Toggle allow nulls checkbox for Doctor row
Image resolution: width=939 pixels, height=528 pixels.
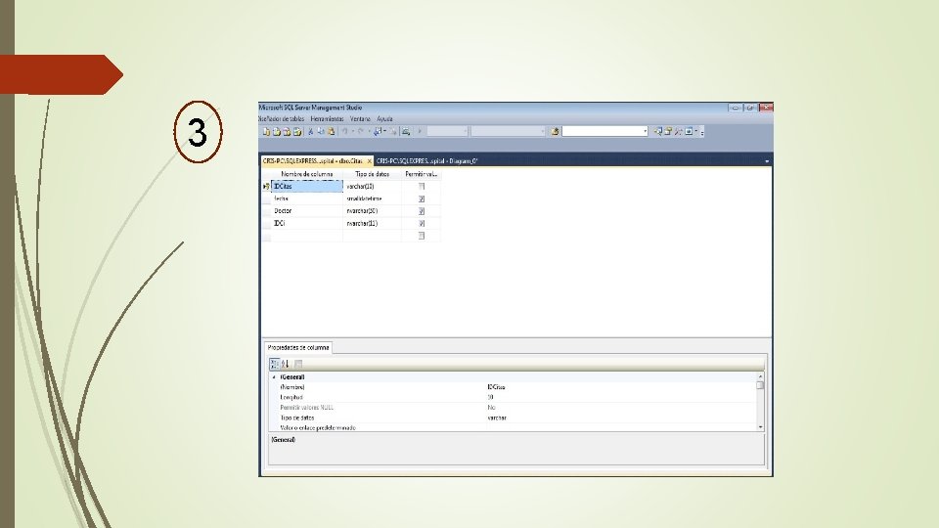coord(422,211)
